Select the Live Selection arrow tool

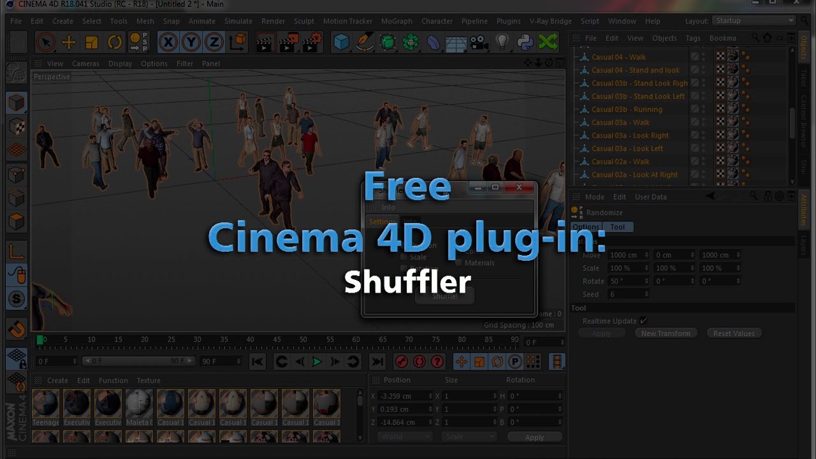[x=45, y=42]
